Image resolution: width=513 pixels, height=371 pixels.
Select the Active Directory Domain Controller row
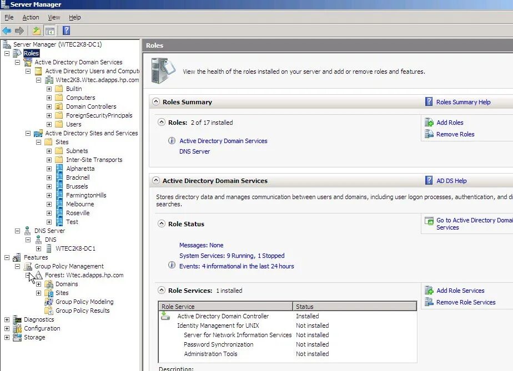pyautogui.click(x=287, y=316)
